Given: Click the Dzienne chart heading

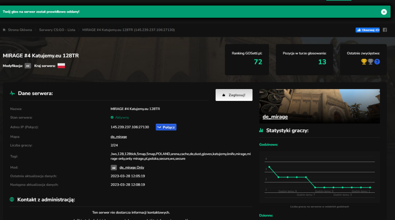Looking at the screenshot, I should (x=266, y=216).
